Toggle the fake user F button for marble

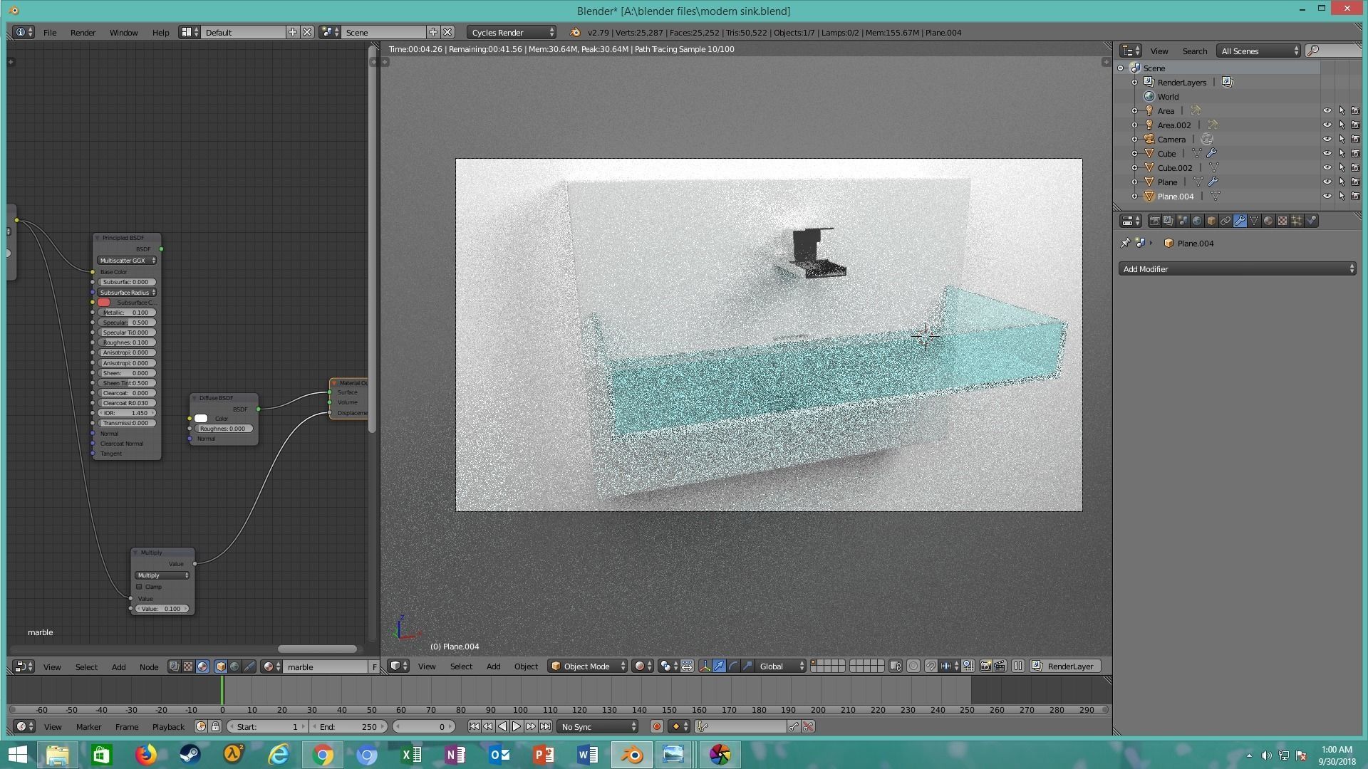click(374, 666)
